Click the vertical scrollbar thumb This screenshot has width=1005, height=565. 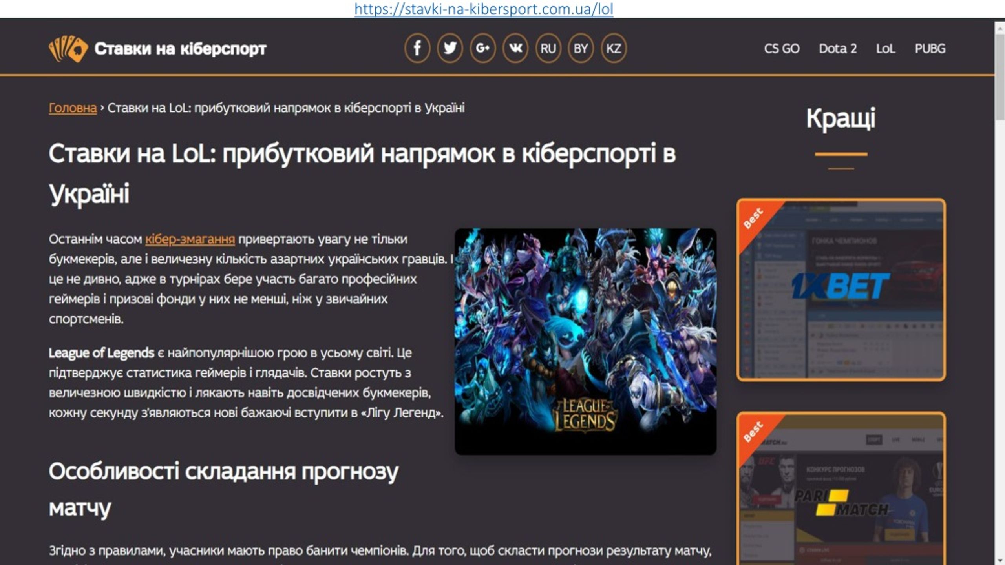click(x=1000, y=77)
